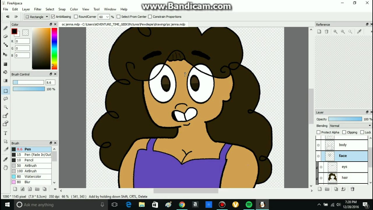Select the Magic Wand tool
373x210 pixels.
[x=5, y=107]
